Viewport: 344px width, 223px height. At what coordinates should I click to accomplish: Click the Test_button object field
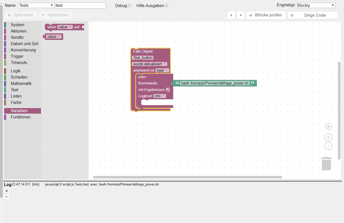pyautogui.click(x=143, y=58)
